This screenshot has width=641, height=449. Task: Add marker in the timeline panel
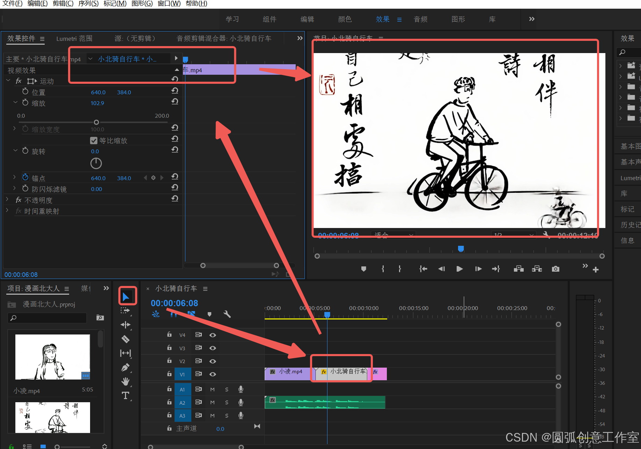209,314
